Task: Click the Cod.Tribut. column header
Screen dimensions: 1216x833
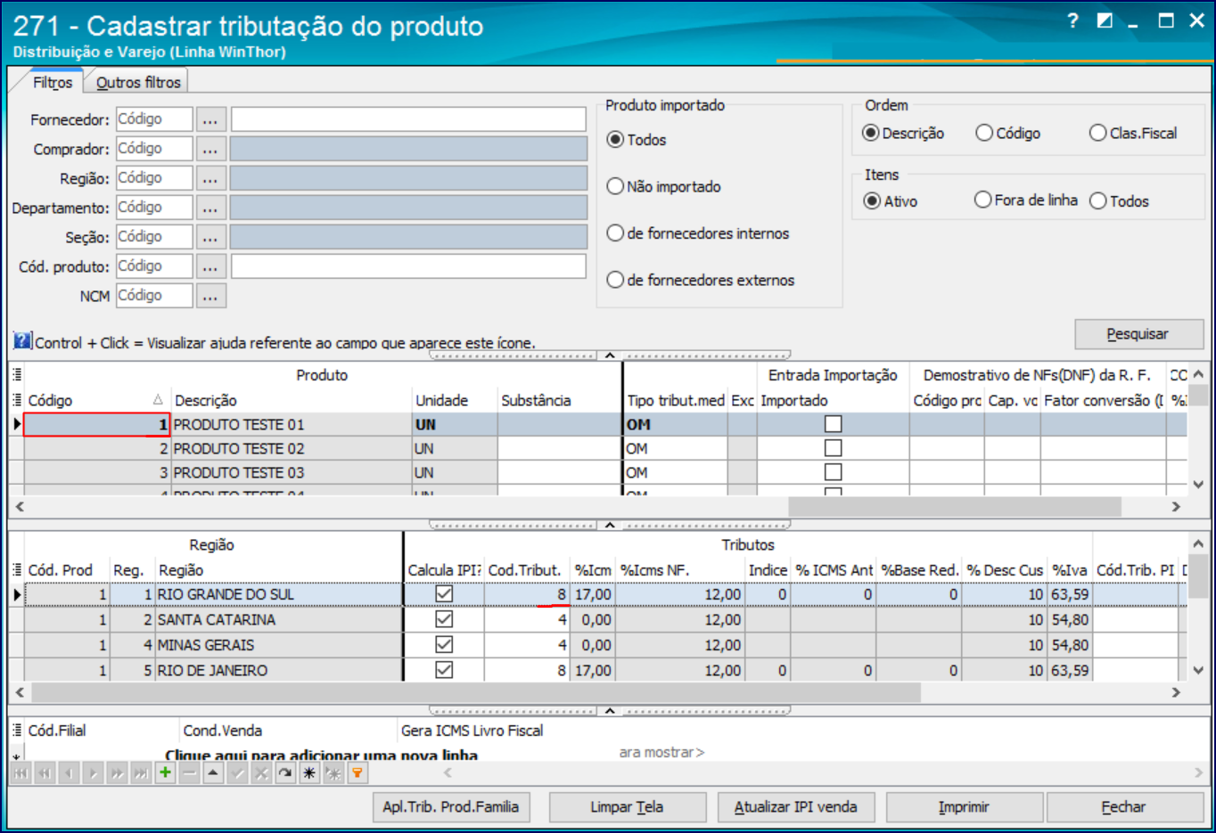Action: pyautogui.click(x=524, y=570)
